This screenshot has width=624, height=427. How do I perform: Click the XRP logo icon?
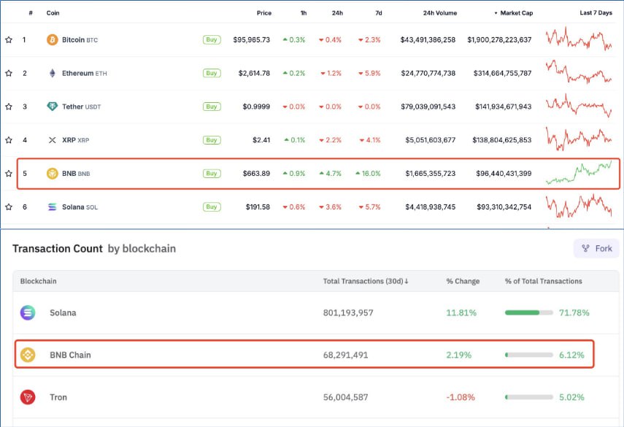coord(52,140)
